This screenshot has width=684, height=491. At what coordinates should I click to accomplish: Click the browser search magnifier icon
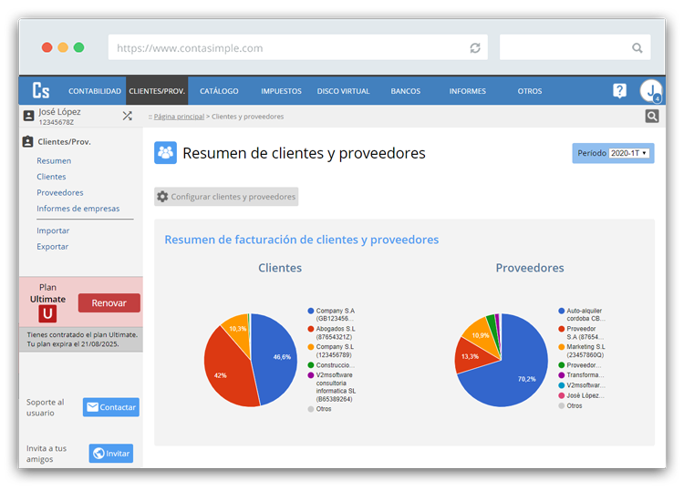[x=637, y=48]
